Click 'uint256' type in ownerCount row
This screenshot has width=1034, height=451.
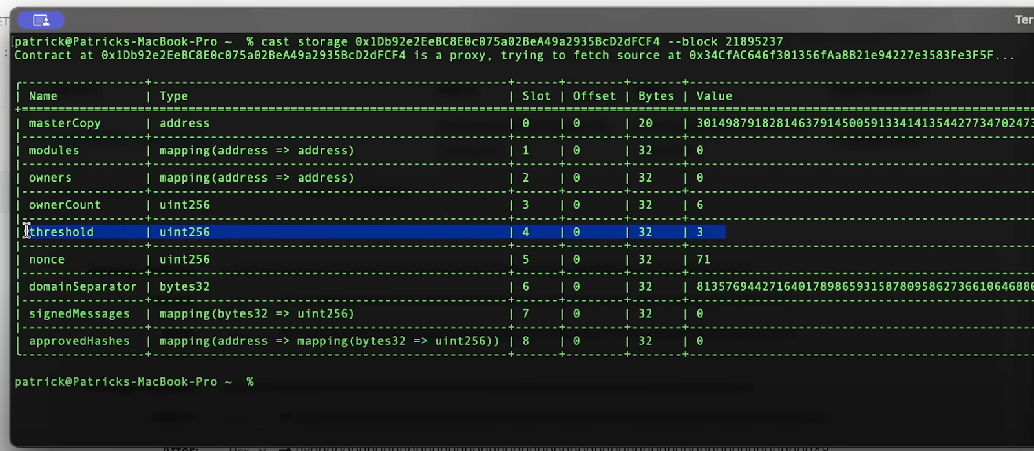coord(185,205)
